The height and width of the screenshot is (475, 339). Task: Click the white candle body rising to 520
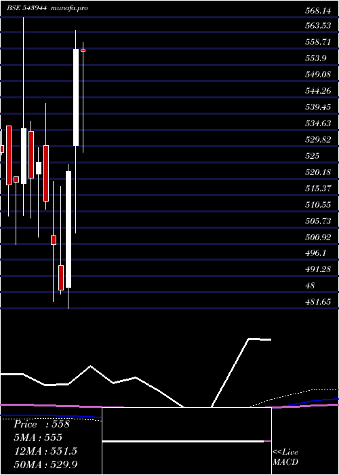point(68,229)
